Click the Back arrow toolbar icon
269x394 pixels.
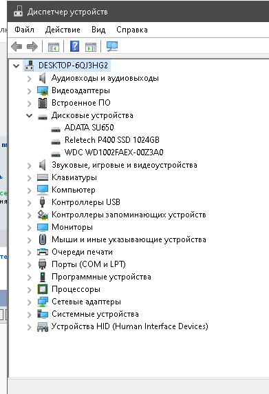tap(17, 46)
